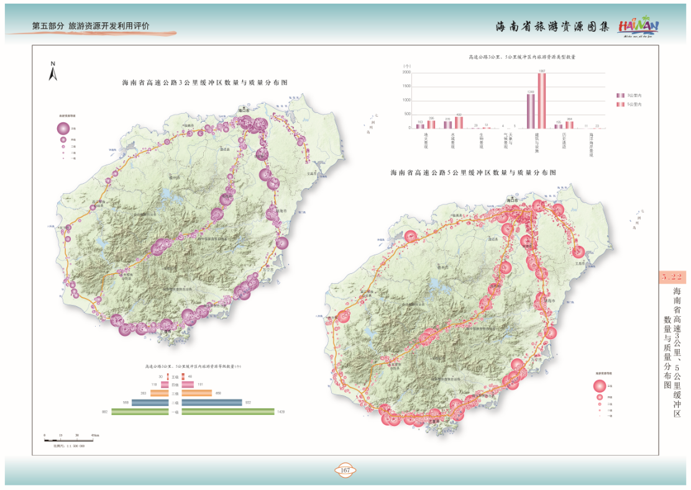Click the Hainan logo in header
This screenshot has height=490, width=691.
[x=638, y=27]
